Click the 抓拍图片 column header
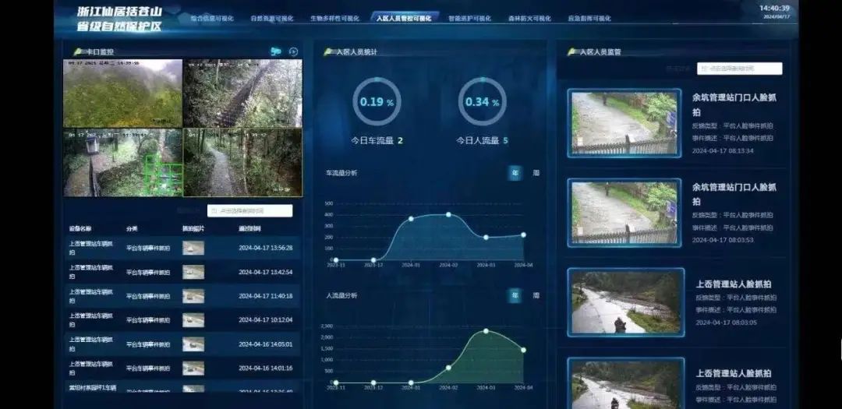The width and height of the screenshot is (842, 409). point(193,229)
